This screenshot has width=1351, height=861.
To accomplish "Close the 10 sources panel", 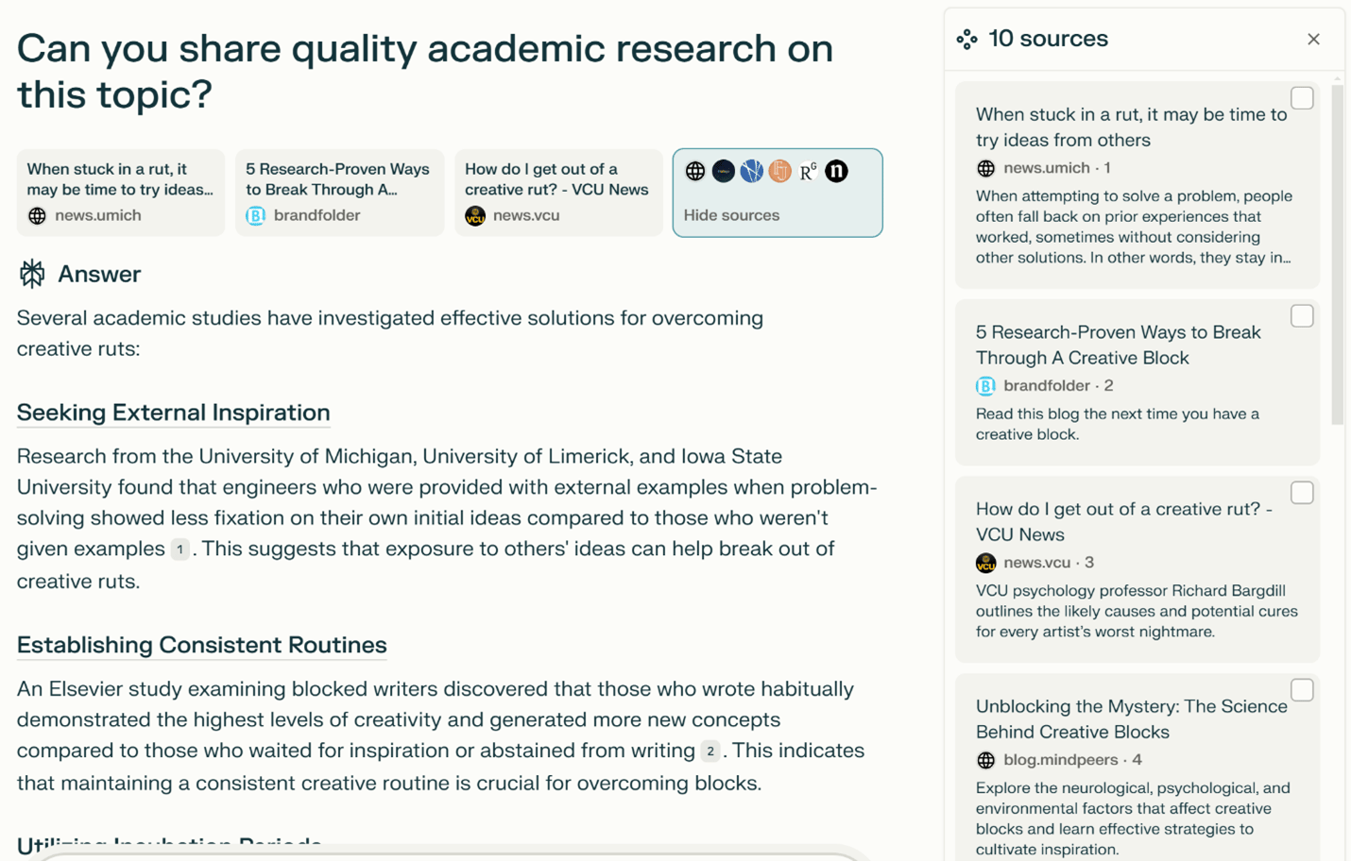I will coord(1313,39).
